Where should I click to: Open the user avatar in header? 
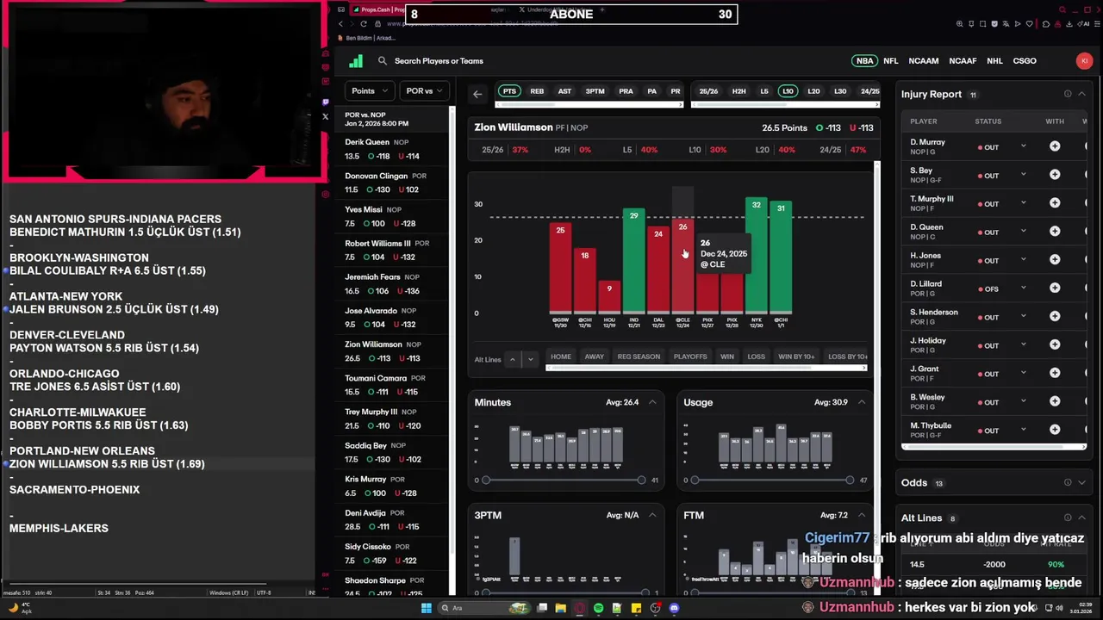click(x=1084, y=61)
